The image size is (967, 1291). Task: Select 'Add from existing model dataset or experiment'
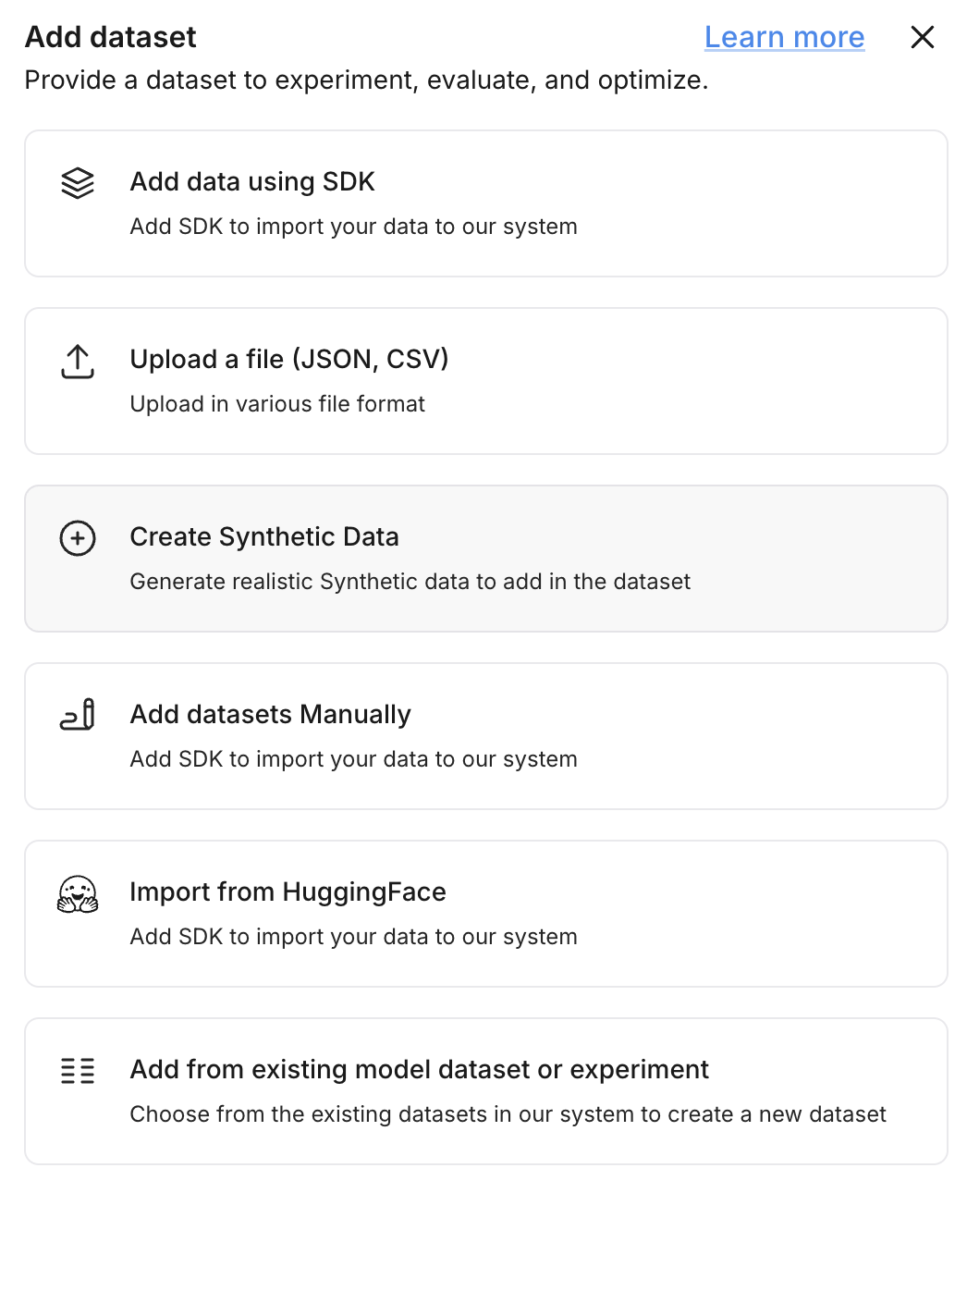tap(419, 1069)
